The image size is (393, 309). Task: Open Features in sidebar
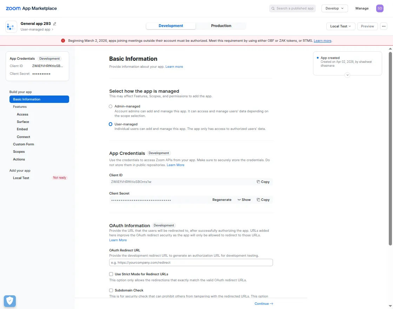point(20,107)
